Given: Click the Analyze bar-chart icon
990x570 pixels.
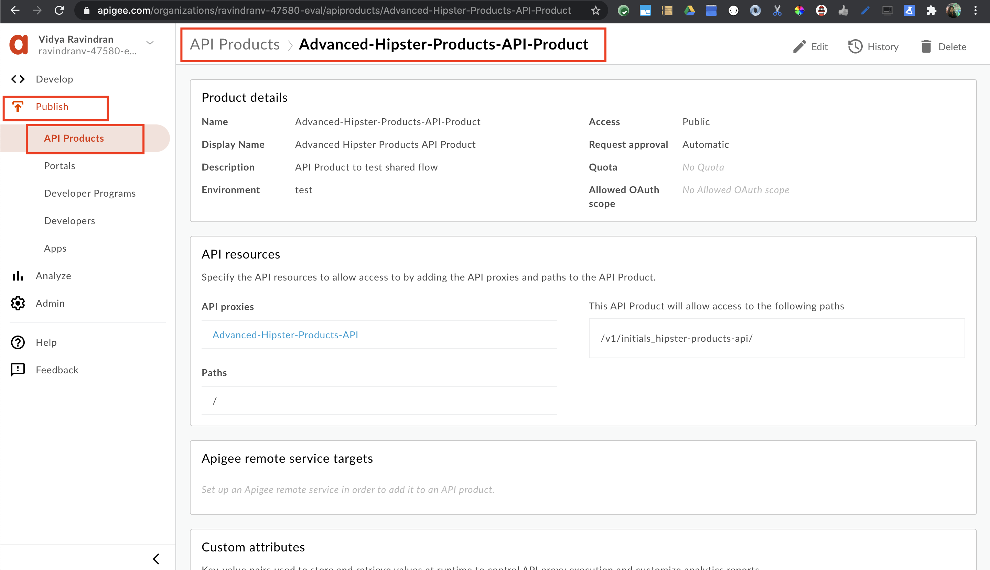Looking at the screenshot, I should click(x=18, y=276).
